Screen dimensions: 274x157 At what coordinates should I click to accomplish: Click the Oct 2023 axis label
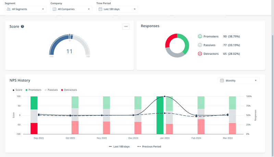pyautogui.click(x=70, y=138)
